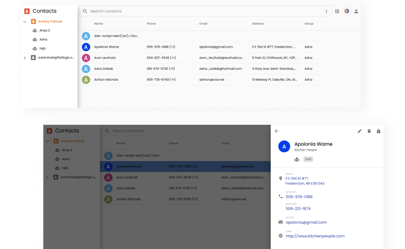Click the padlock icon in contact details
This screenshot has height=249, width=405.
378,131
